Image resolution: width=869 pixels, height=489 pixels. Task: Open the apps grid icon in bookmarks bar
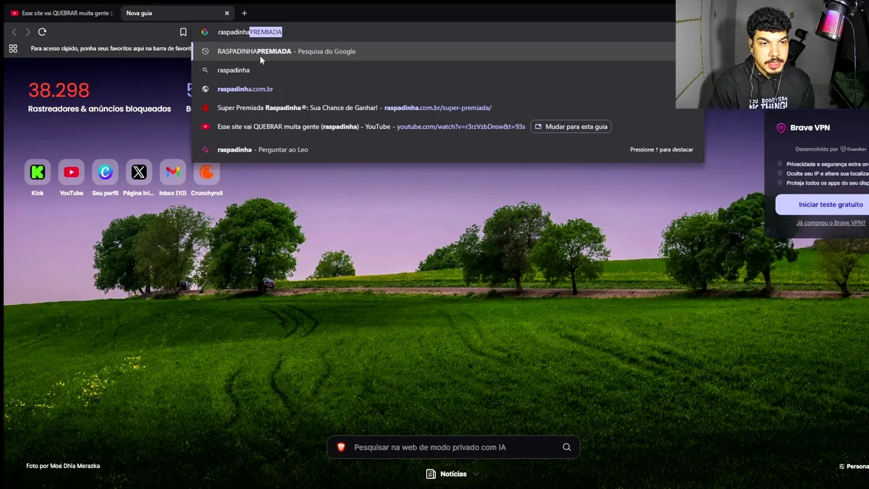tap(13, 48)
